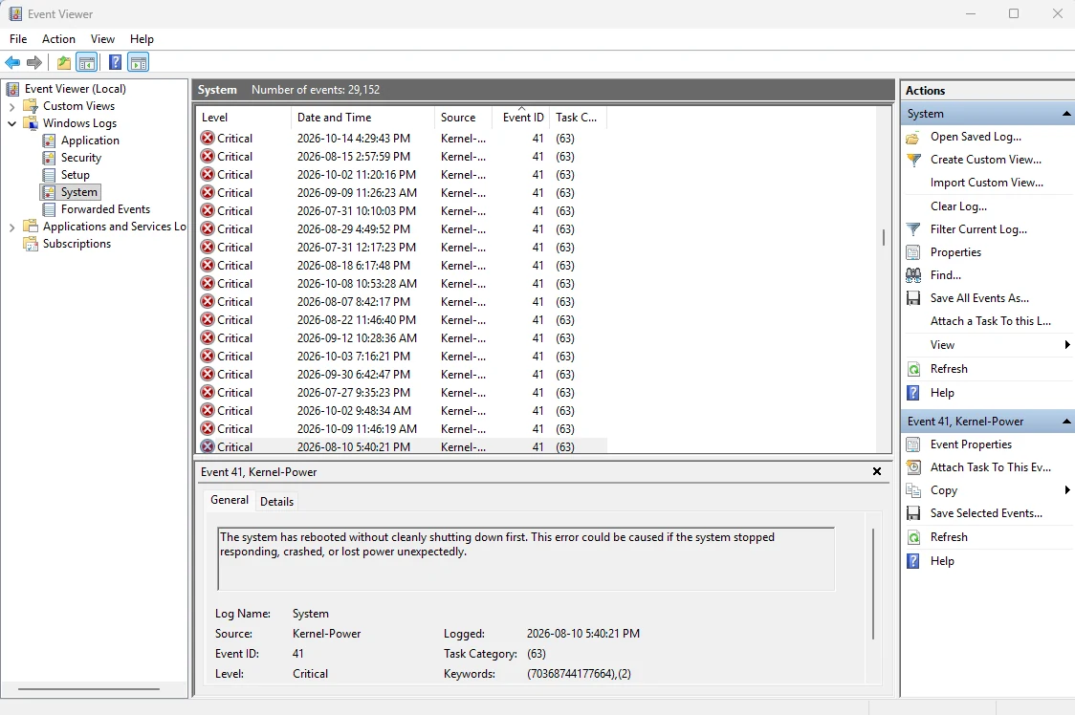Click the Find binoculars icon

(x=913, y=275)
